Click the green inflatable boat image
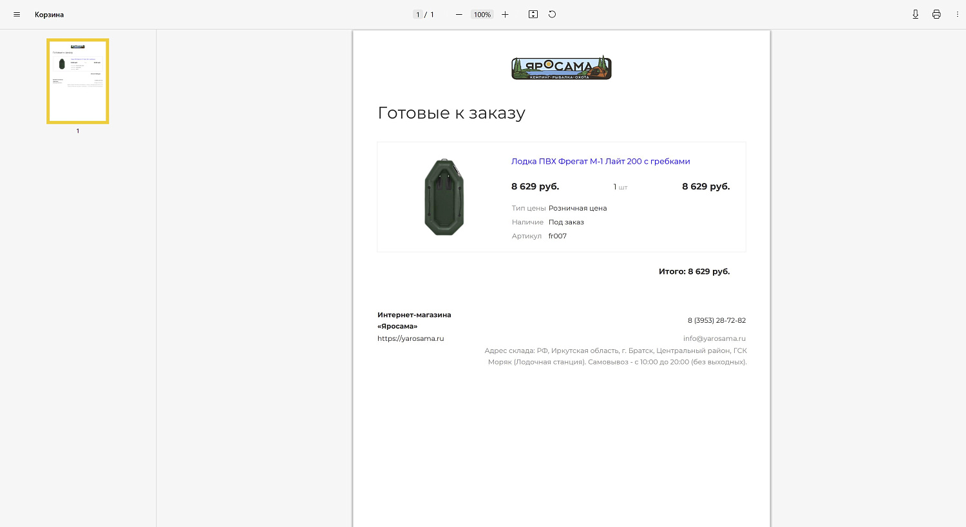Screen dimensions: 966x527 444,196
